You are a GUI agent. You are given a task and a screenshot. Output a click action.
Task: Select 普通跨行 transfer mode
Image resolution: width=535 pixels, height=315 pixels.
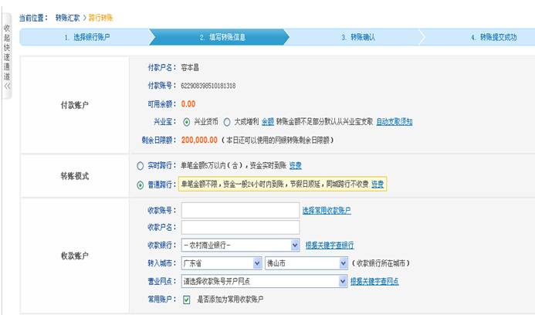click(x=140, y=185)
